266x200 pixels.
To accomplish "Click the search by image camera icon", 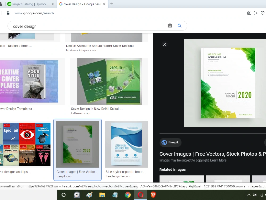I will [x=170, y=26].
